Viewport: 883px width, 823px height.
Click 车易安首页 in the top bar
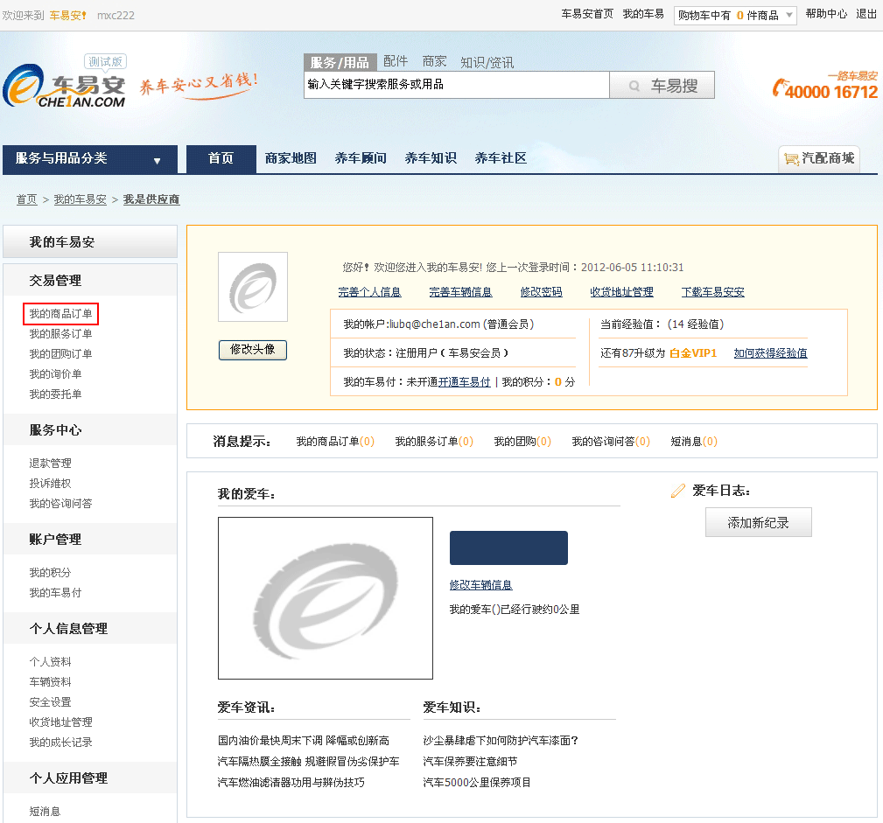click(587, 14)
